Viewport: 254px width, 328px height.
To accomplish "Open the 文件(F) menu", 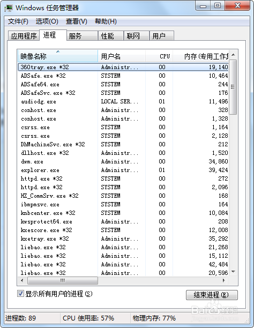I will [18, 21].
